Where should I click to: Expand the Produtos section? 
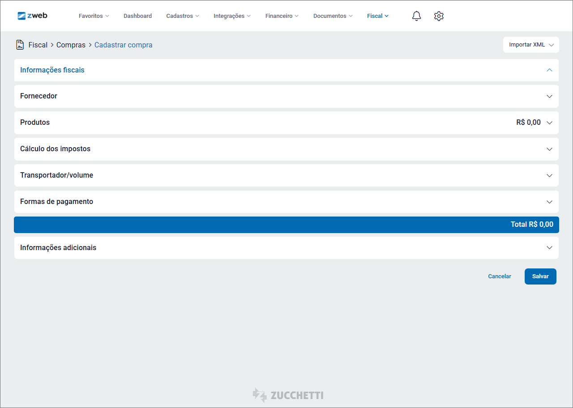coord(549,123)
